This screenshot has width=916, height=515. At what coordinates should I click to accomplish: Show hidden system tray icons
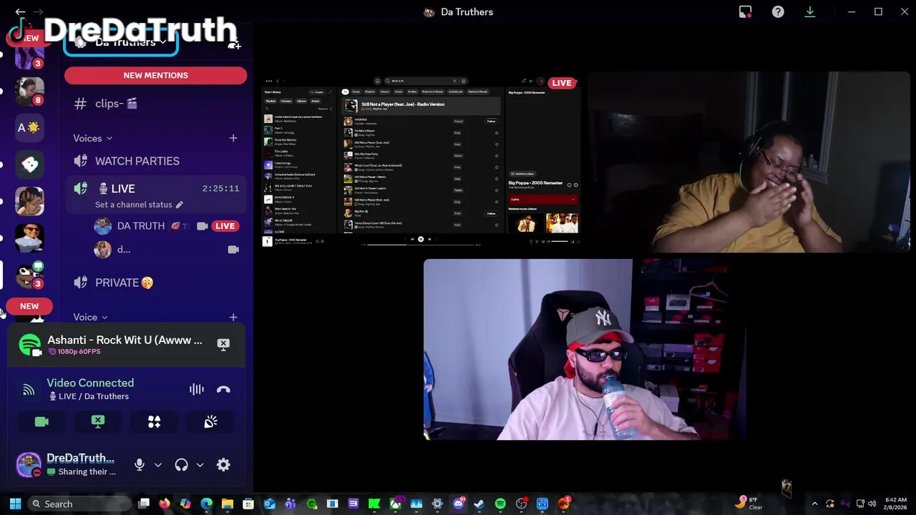(814, 504)
